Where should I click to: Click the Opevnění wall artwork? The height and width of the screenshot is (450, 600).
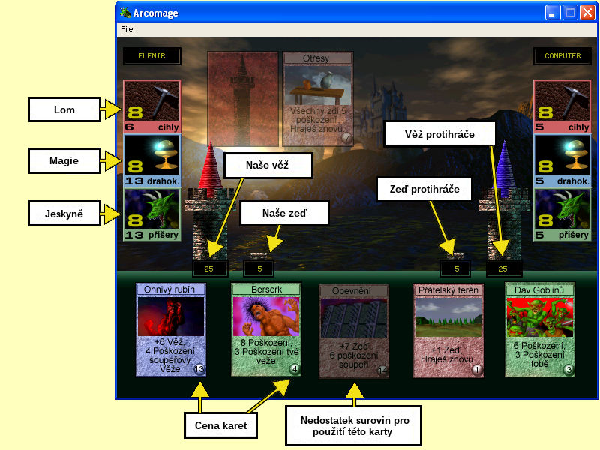tap(354, 318)
